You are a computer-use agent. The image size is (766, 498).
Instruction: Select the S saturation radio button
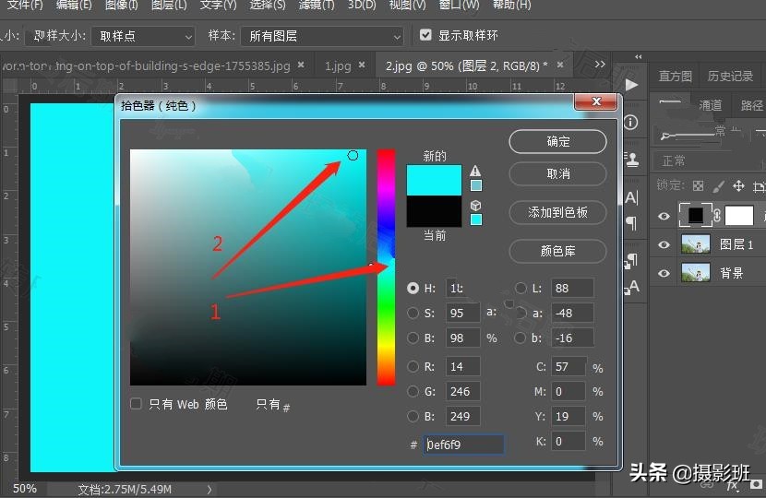point(413,313)
